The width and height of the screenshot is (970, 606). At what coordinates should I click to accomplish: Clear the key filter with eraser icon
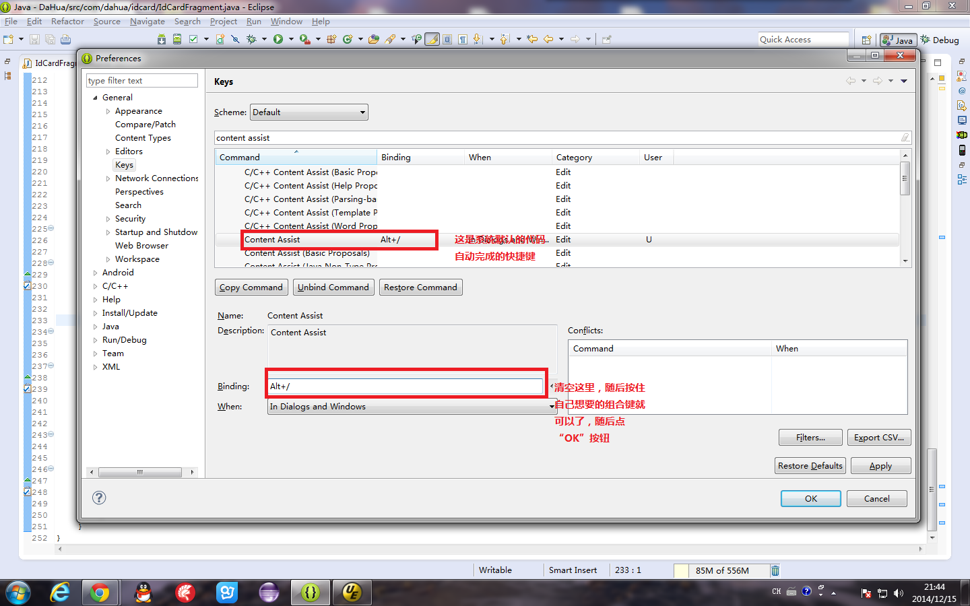tap(905, 137)
